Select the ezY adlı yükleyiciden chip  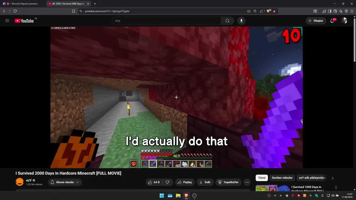pyautogui.click(x=312, y=178)
